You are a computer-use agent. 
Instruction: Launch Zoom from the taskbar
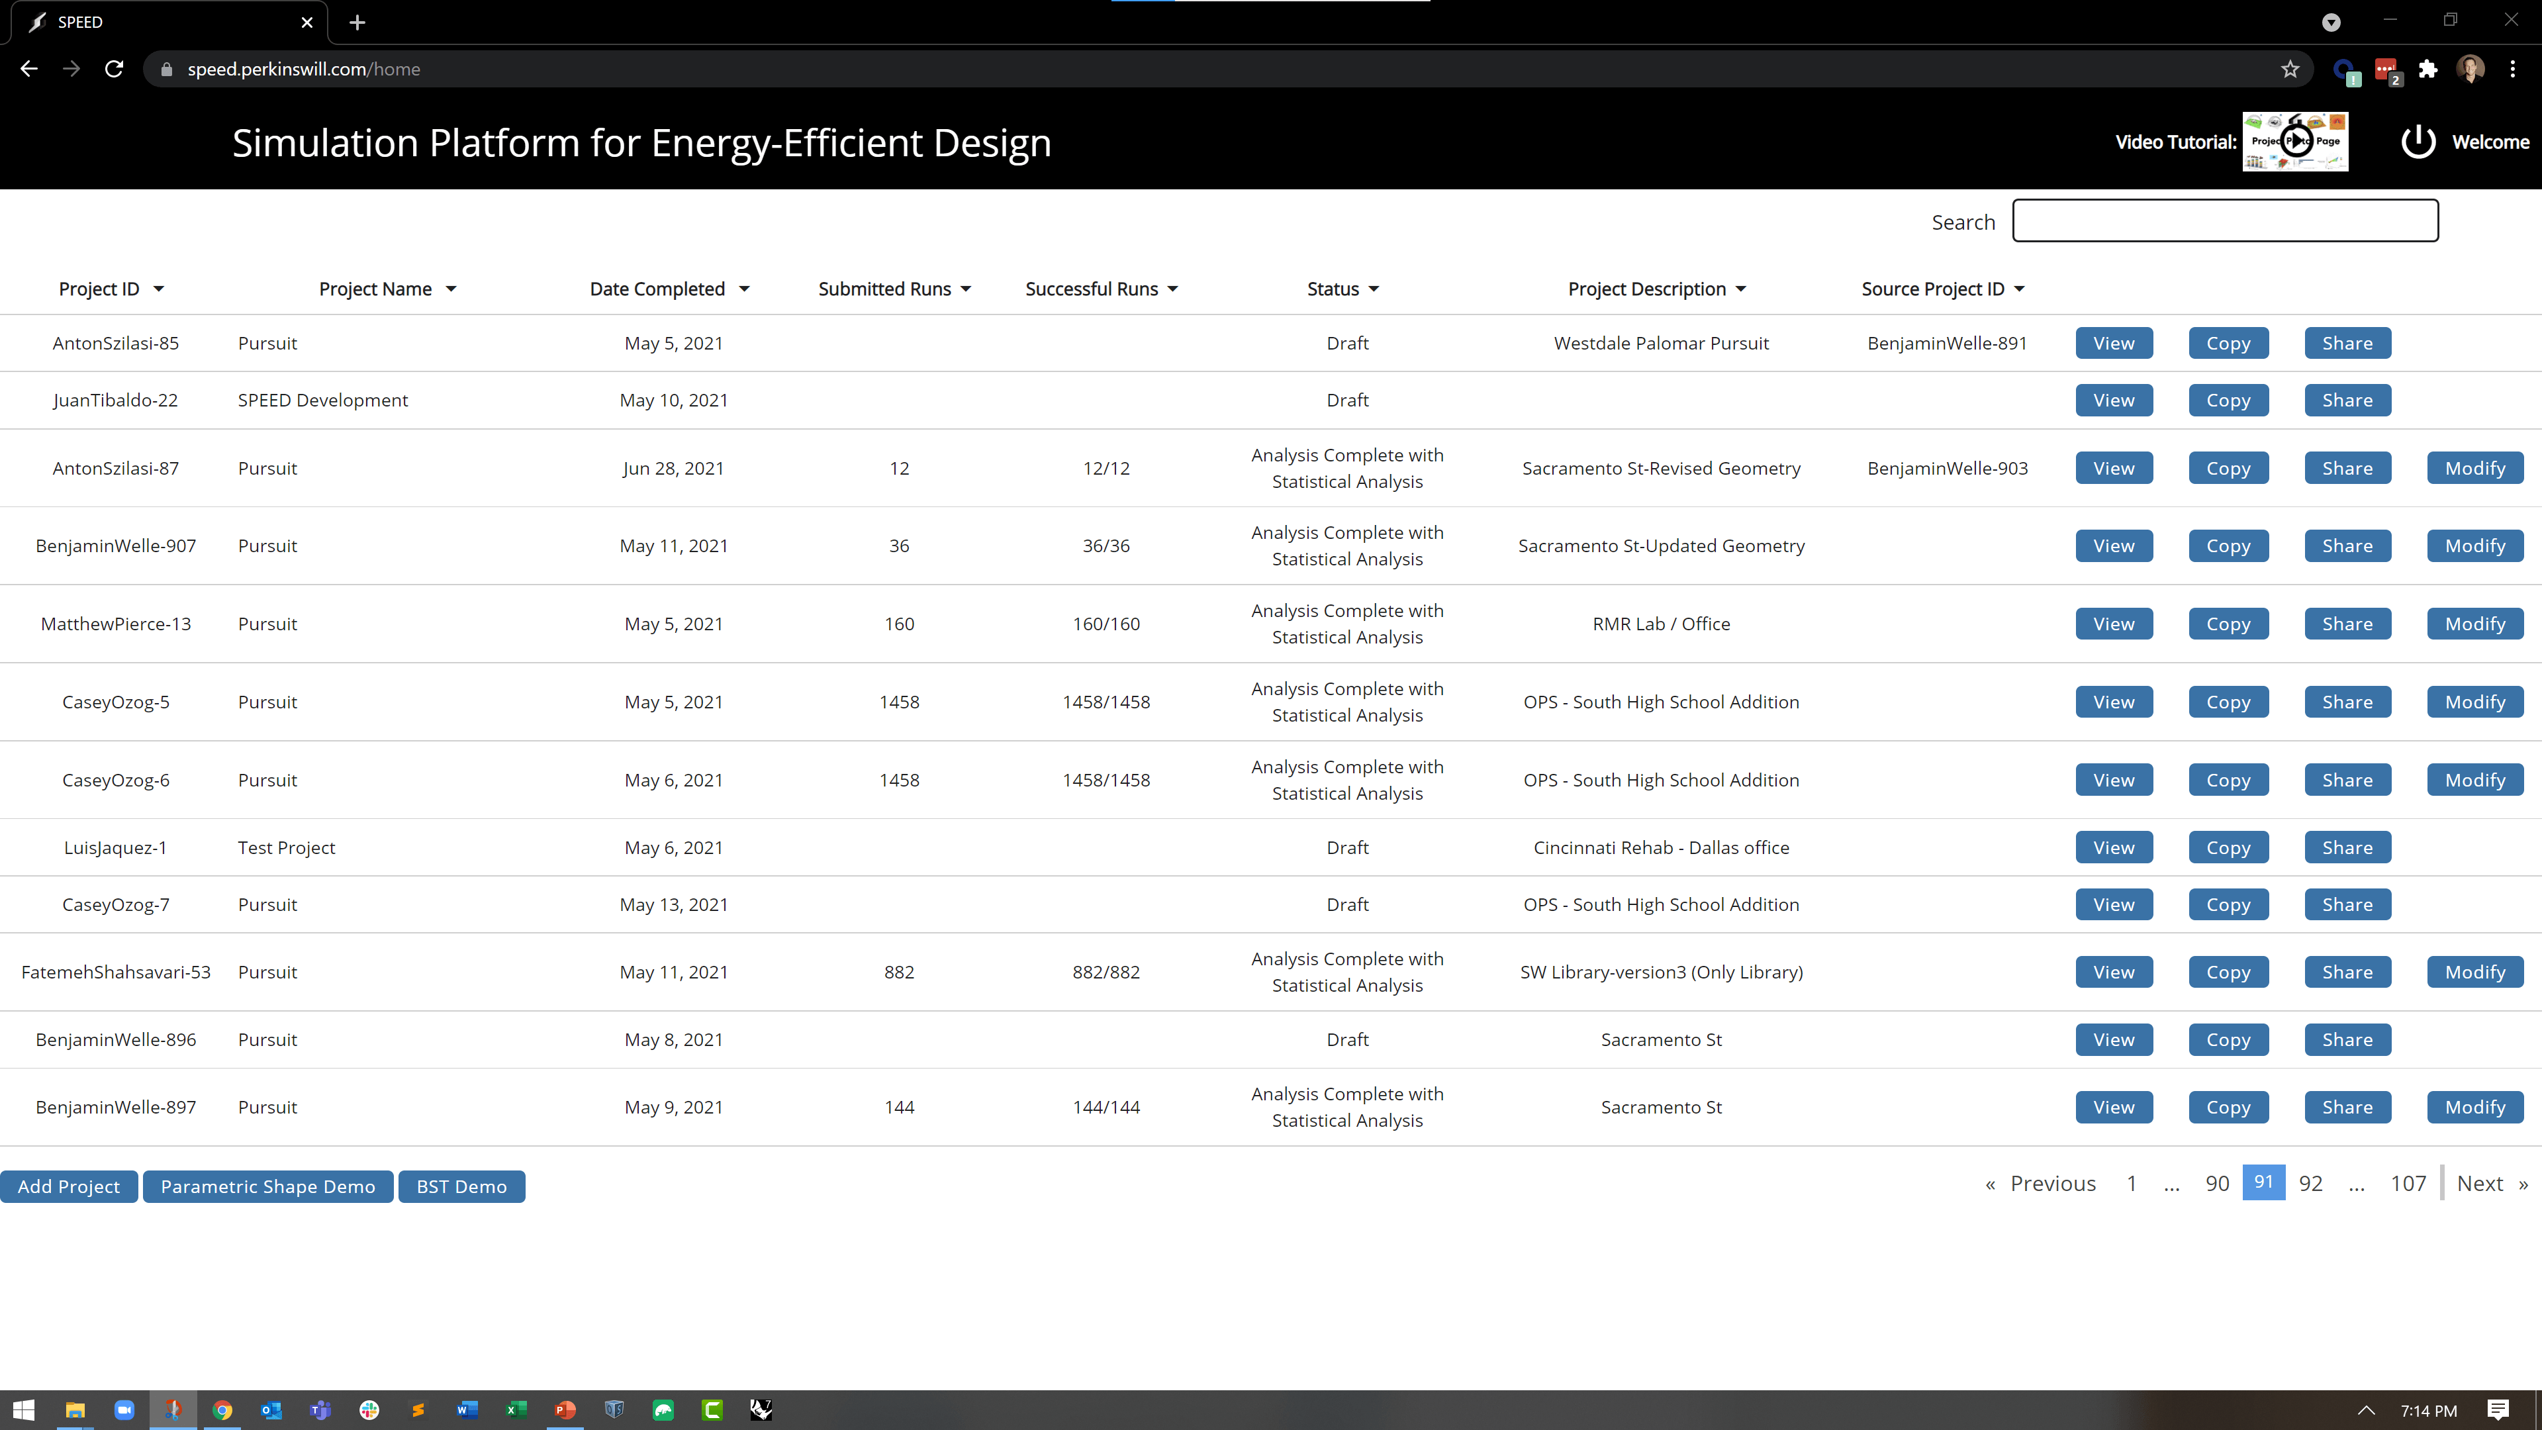(x=123, y=1409)
